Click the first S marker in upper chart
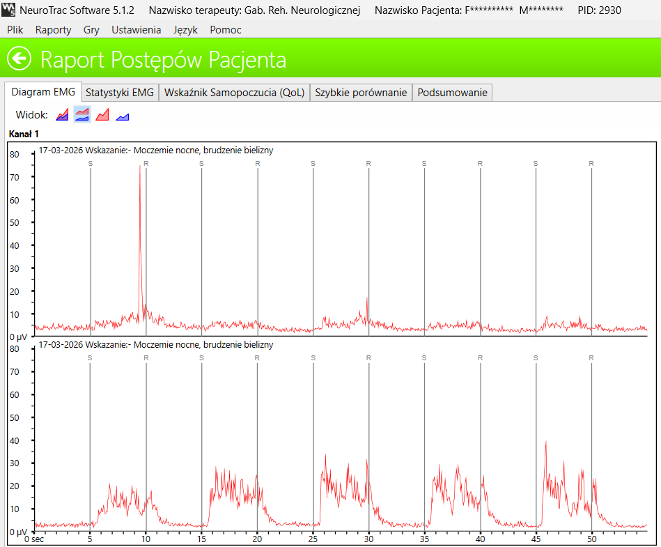 [90, 163]
